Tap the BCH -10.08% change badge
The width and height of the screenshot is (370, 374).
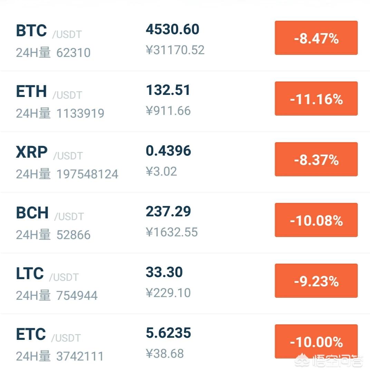[x=316, y=220]
